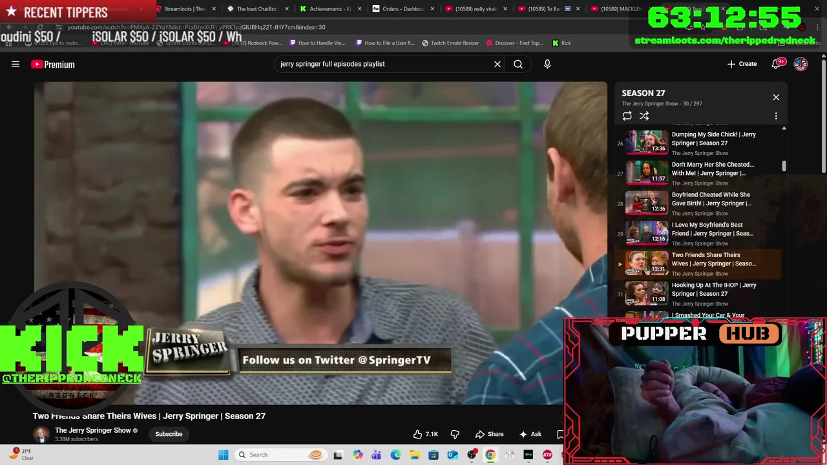This screenshot has width=827, height=465.
Task: Play Hooking Up At The IHOP video
Action: (698, 294)
